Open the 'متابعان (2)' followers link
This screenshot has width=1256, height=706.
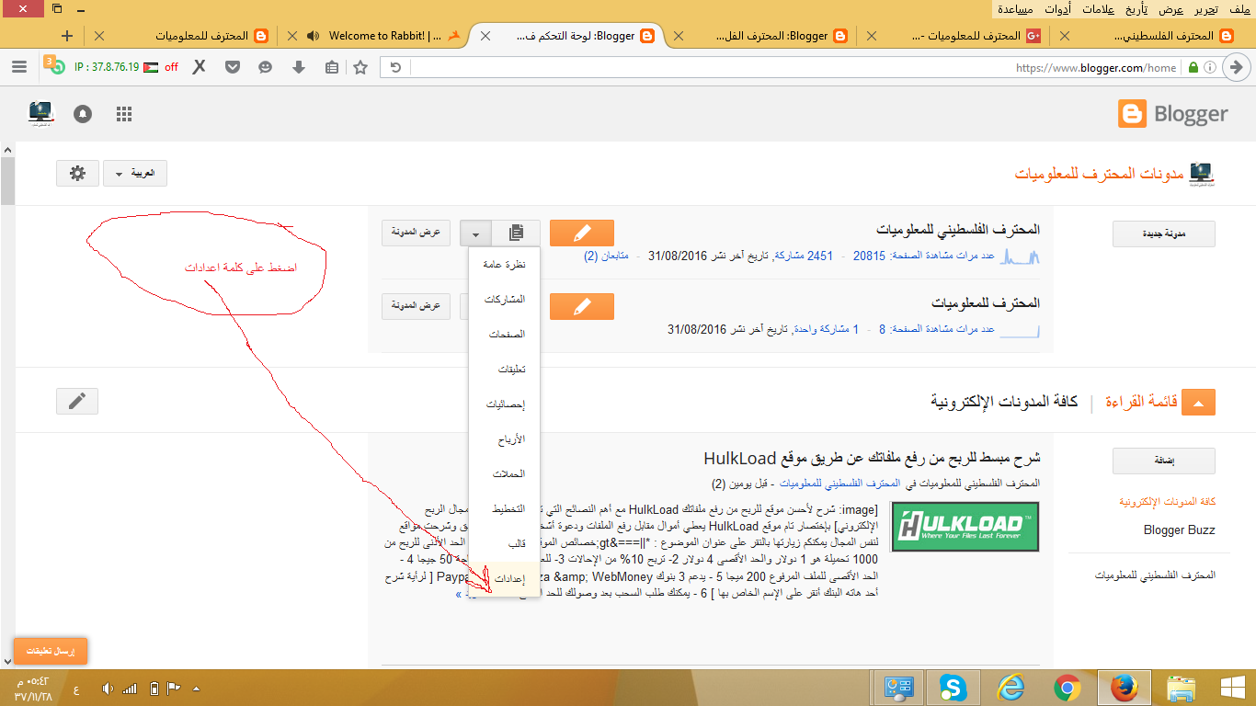[x=606, y=256]
